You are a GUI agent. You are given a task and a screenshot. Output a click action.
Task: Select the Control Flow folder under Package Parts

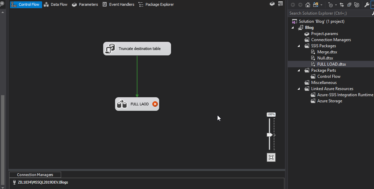point(329,76)
